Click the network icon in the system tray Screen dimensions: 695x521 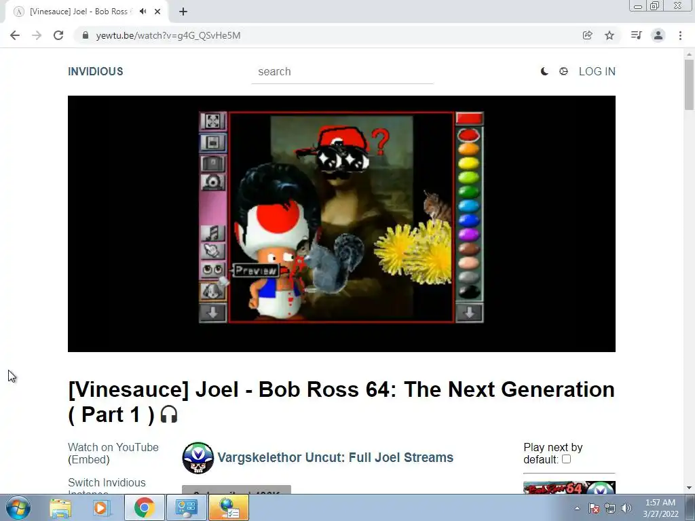pos(610,508)
